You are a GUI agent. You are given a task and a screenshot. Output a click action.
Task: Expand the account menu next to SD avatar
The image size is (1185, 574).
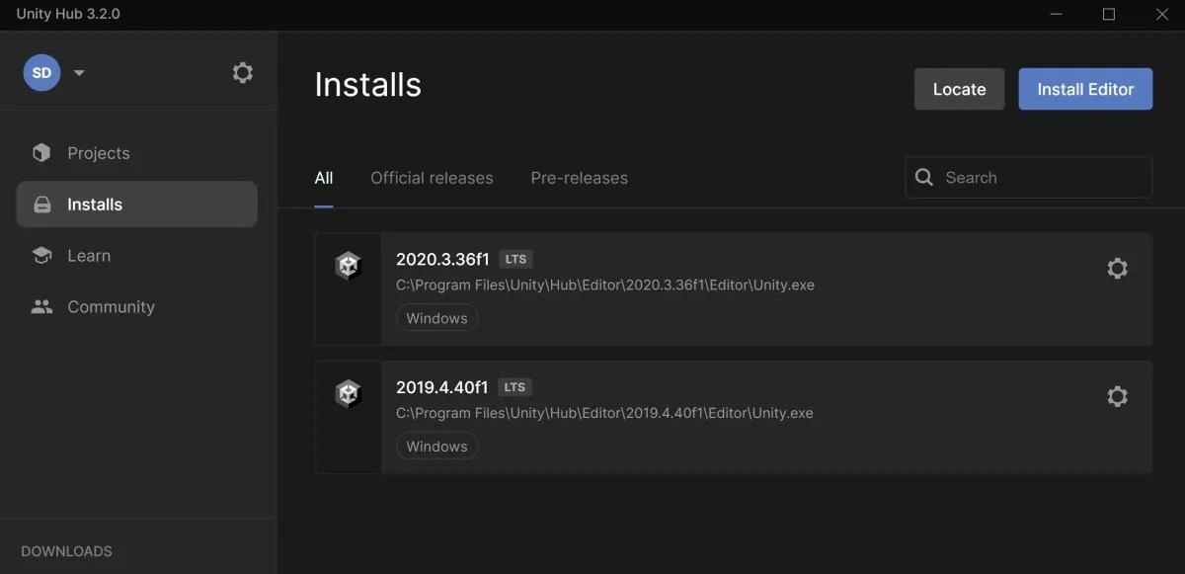click(x=79, y=72)
